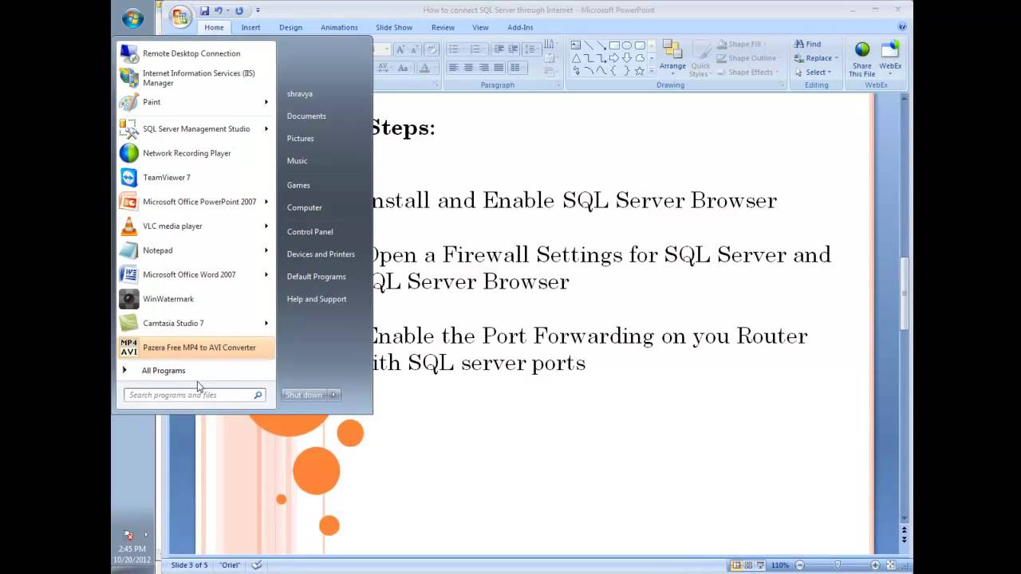Select the rectangle shape in Drawing gallery

tap(615, 45)
